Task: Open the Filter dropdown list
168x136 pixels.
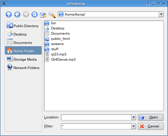Action: coord(133,126)
